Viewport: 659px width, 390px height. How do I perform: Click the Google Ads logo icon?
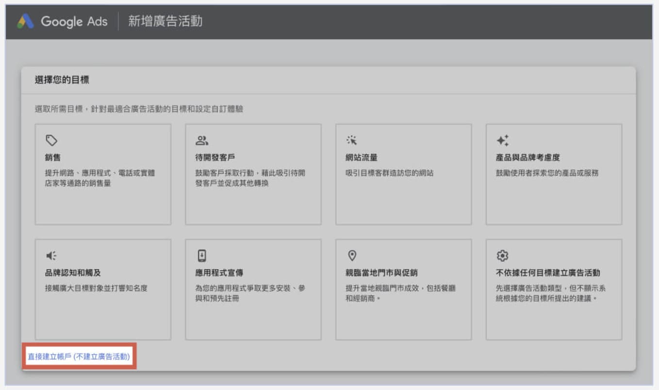pyautogui.click(x=25, y=21)
